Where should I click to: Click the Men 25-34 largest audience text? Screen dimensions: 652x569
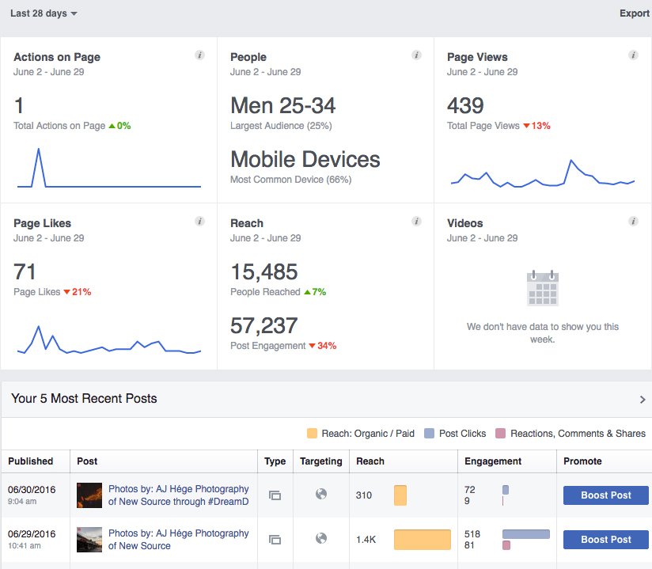tap(282, 105)
